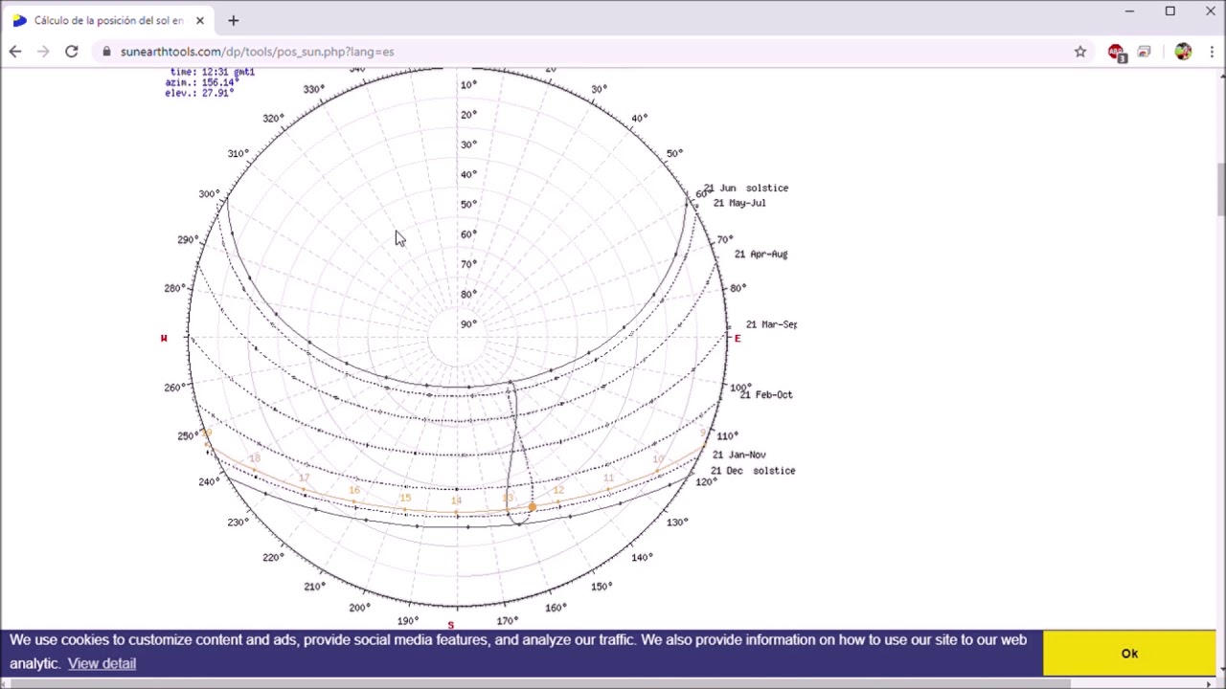Open the View detail cookie link
1226x689 pixels.
tap(102, 663)
